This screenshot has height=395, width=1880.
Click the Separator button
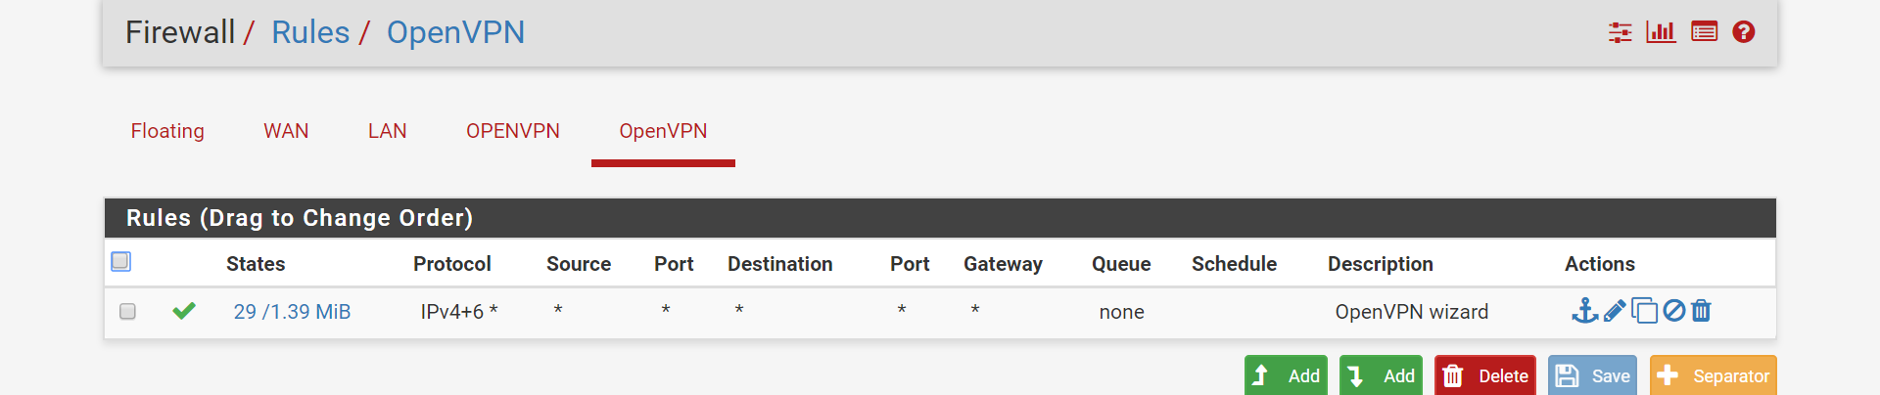click(1714, 375)
